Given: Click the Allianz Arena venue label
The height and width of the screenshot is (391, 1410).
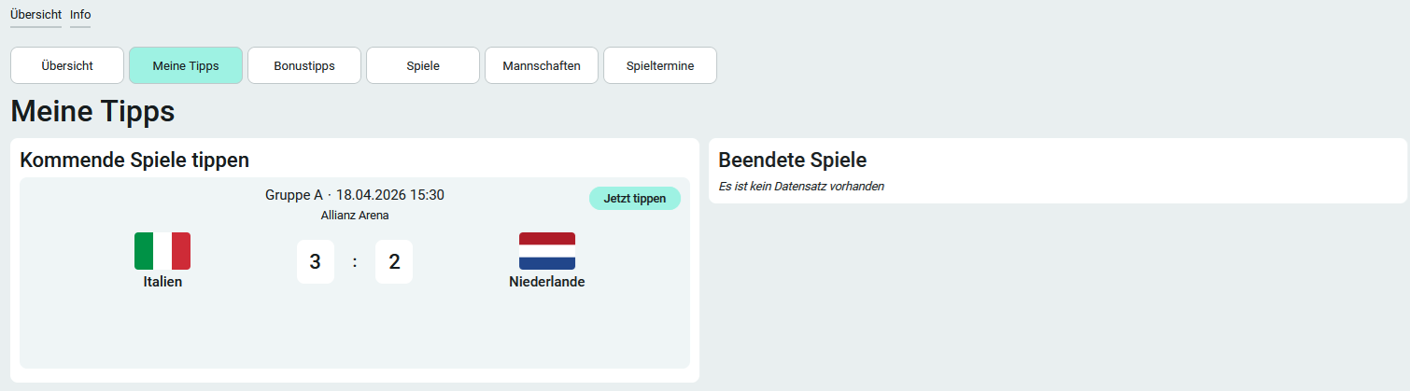Looking at the screenshot, I should tap(355, 216).
